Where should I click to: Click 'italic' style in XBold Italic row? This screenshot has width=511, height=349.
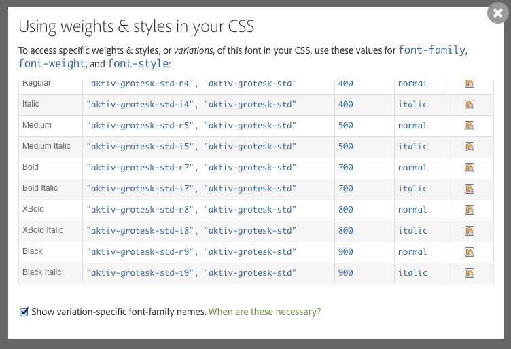click(x=412, y=231)
